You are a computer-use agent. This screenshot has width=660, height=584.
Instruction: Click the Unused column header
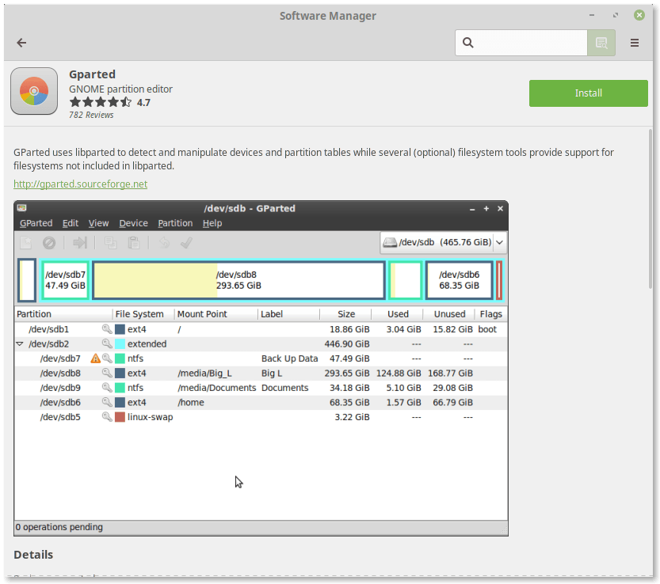point(449,314)
